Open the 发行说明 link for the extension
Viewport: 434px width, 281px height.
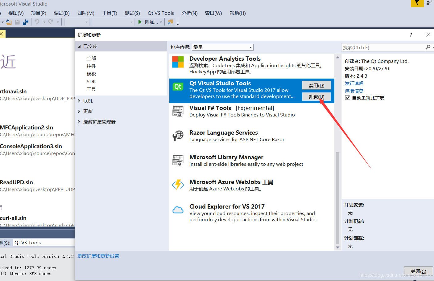coord(354,83)
